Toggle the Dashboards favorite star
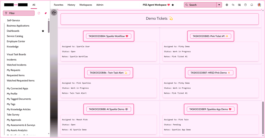265x138 pixels. 43,31
